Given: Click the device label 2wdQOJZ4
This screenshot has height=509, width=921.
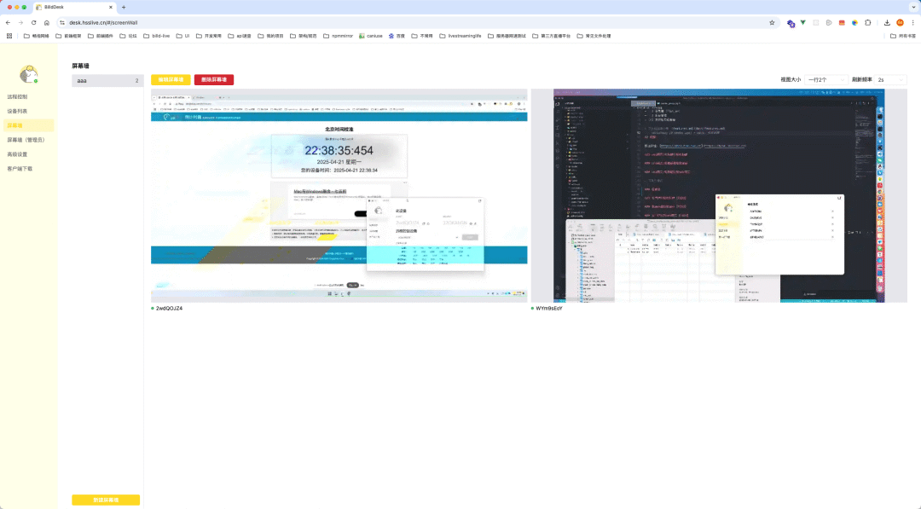Looking at the screenshot, I should [169, 309].
